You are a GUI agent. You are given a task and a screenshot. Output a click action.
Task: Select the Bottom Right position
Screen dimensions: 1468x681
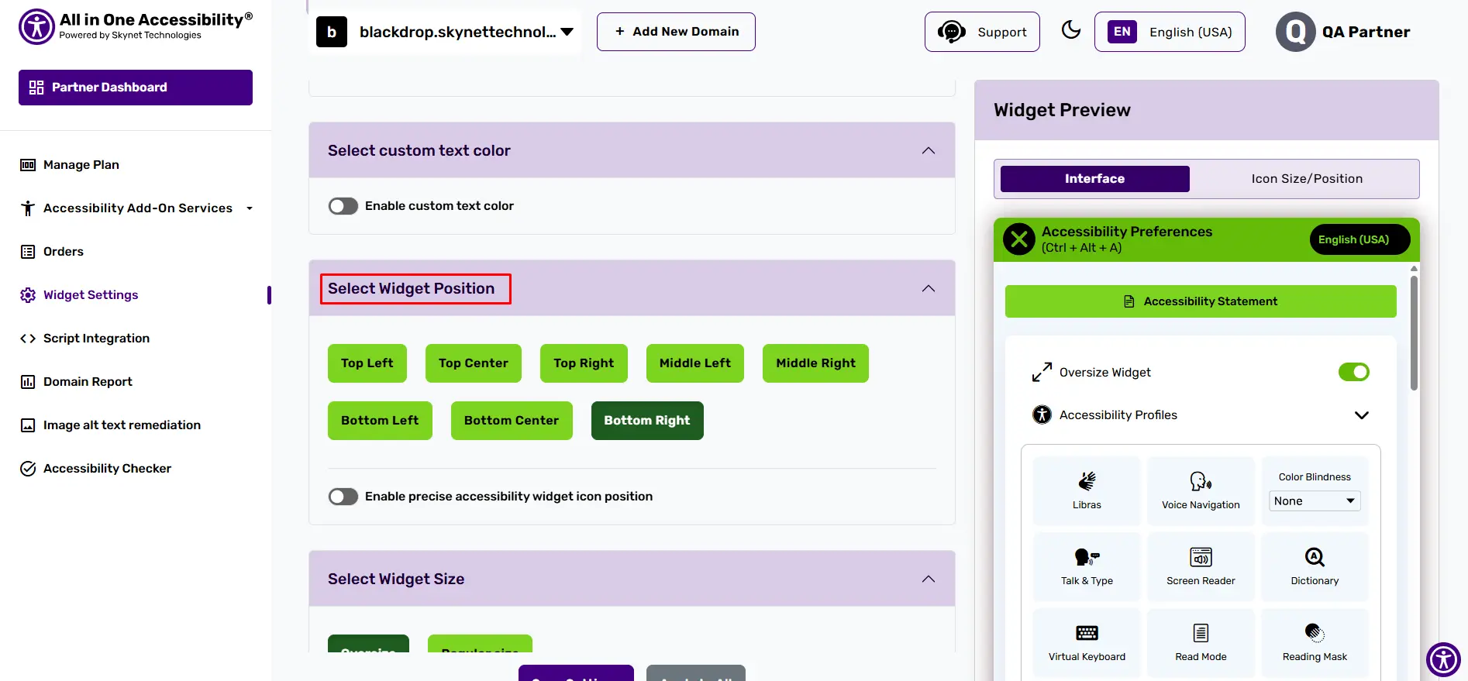tap(647, 421)
